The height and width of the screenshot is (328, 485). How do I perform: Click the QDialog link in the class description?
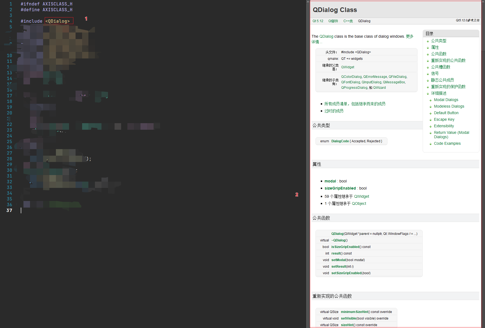tap(326, 36)
